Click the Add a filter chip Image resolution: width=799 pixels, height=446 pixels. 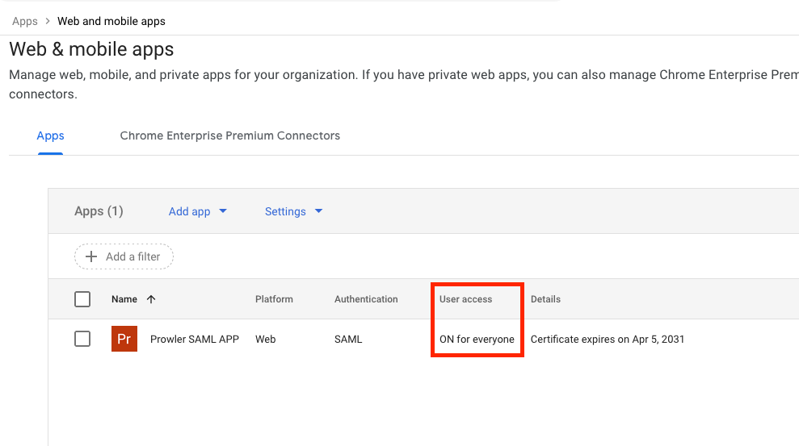click(x=124, y=256)
